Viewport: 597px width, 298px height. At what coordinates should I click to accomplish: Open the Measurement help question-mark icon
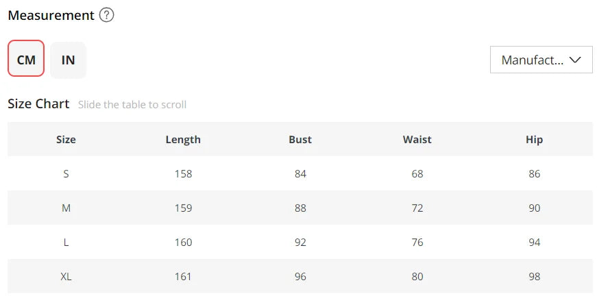(106, 15)
